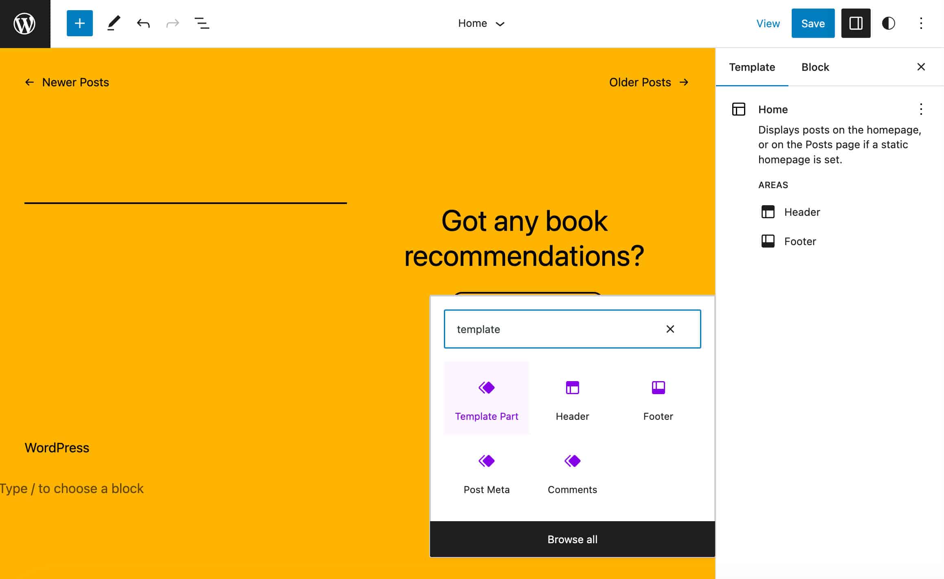Click the Header template area icon
This screenshot has height=579, width=944.
767,211
